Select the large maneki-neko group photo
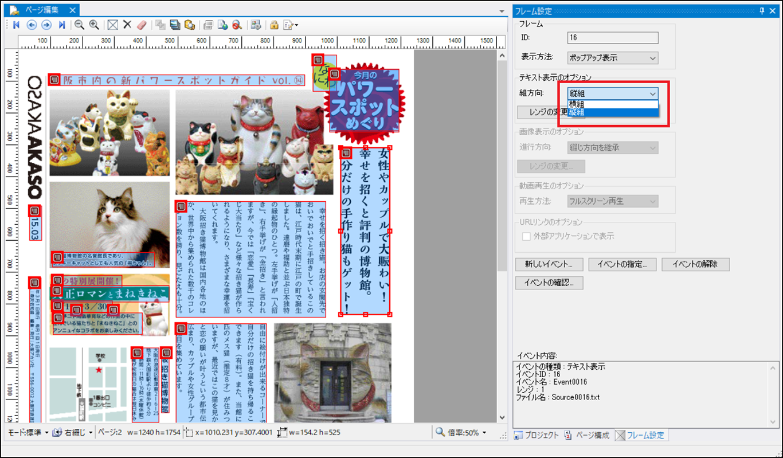This screenshot has width=783, height=458. pyautogui.click(x=254, y=142)
